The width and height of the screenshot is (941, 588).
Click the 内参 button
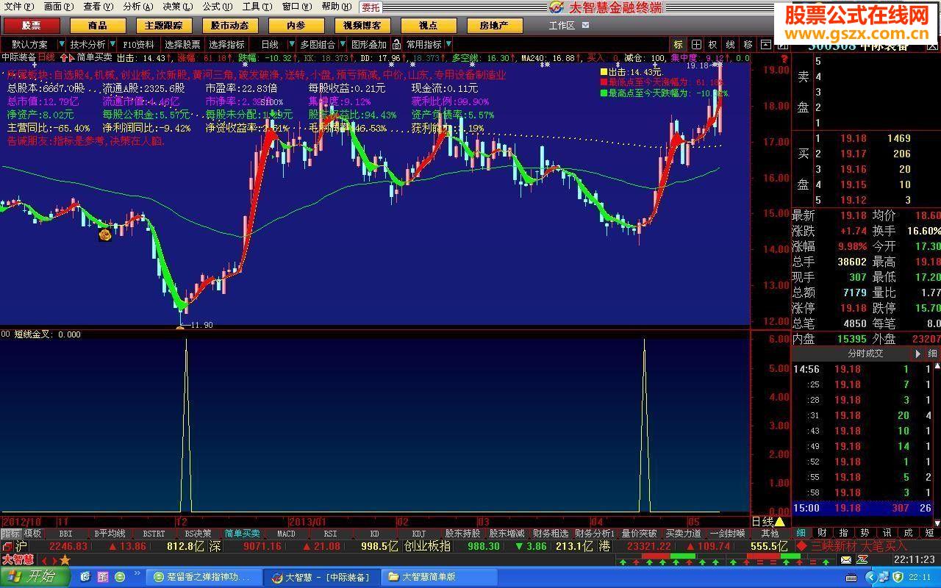coord(296,25)
